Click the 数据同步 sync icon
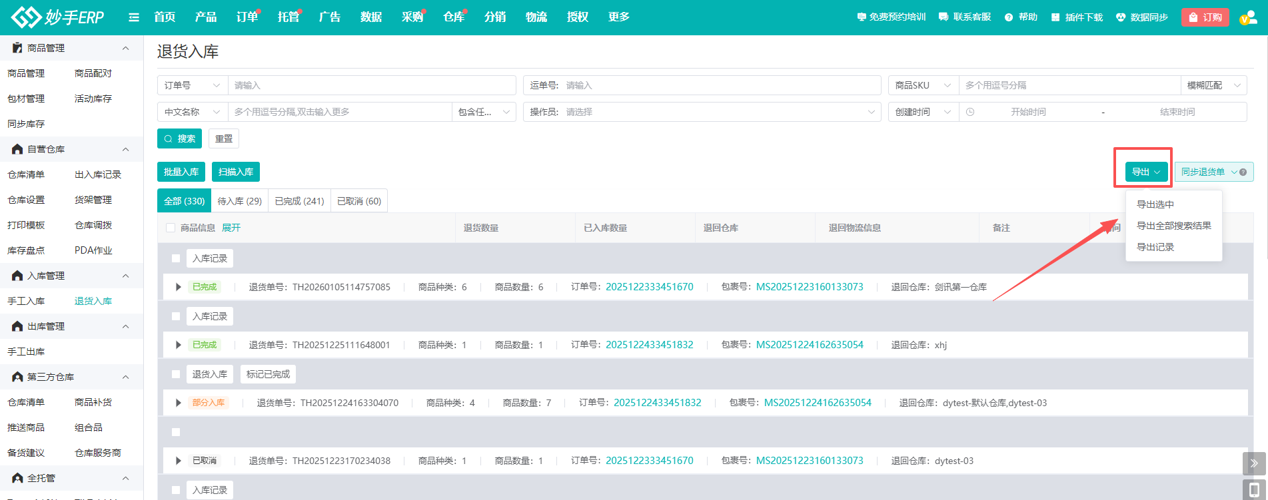Image resolution: width=1268 pixels, height=500 pixels. click(x=1121, y=17)
